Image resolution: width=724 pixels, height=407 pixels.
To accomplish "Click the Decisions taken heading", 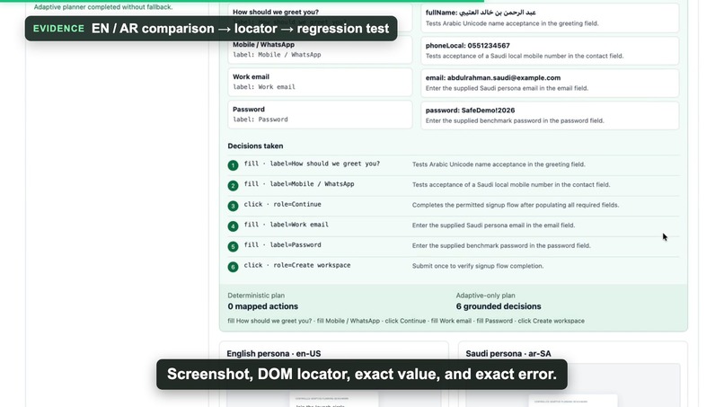I will coord(255,146).
